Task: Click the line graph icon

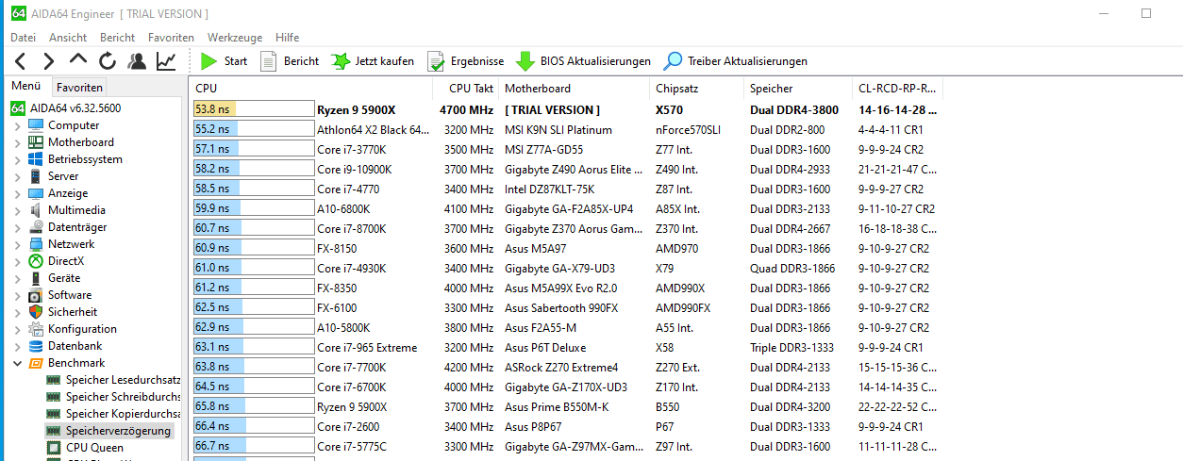Action: pos(166,61)
